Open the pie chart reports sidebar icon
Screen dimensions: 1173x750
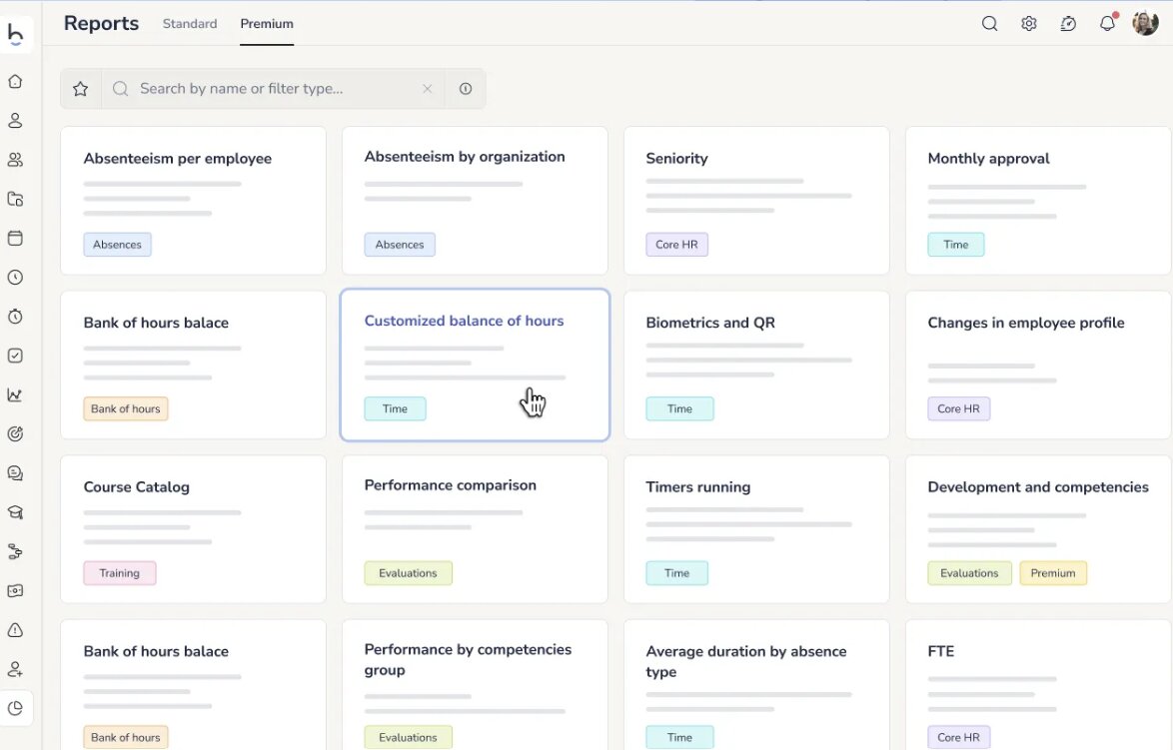point(15,708)
